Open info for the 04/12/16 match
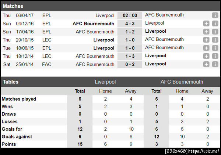 (215, 23)
